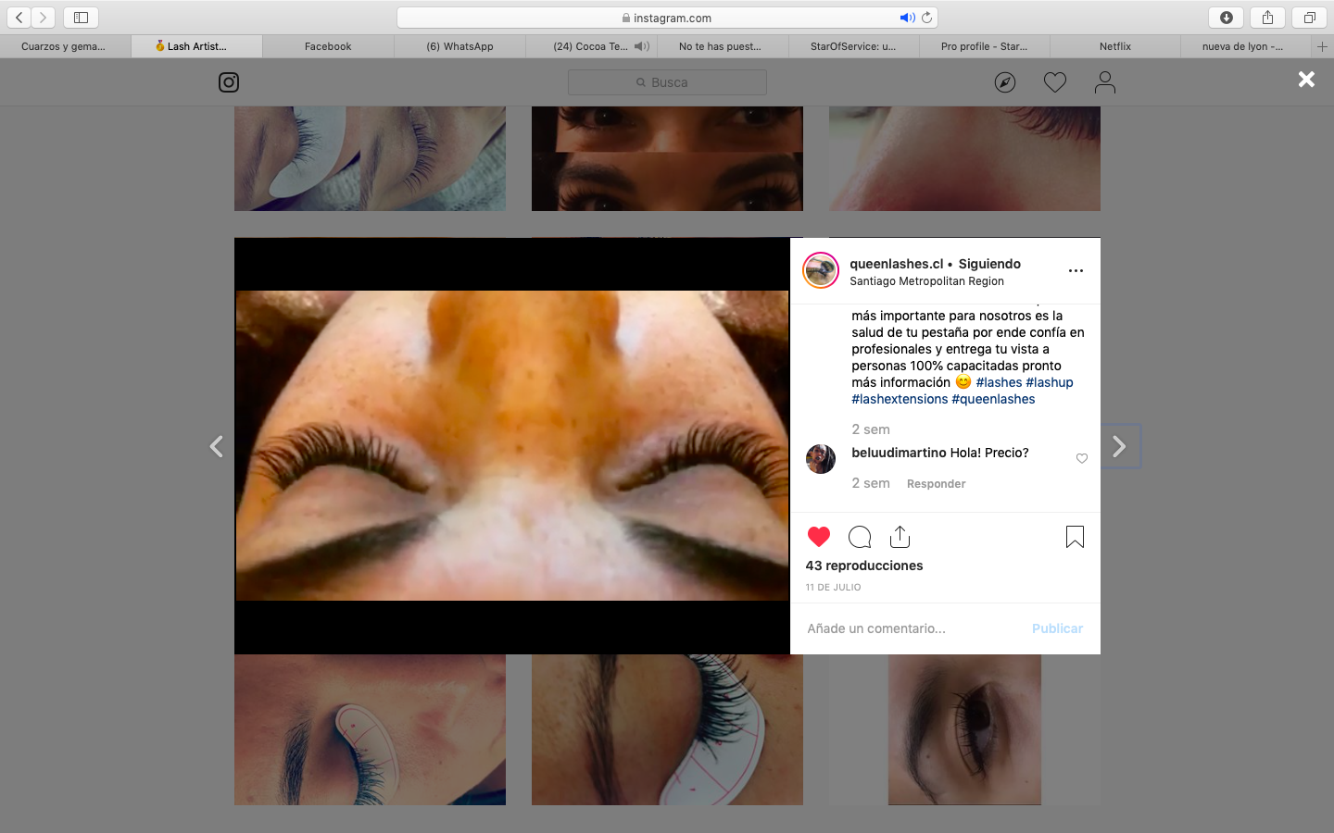Switch to the Netflix tab

point(1114,46)
